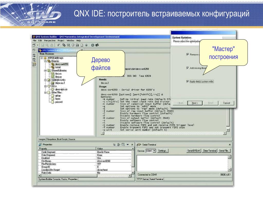Close the Serial Terminal view

click(230, 145)
